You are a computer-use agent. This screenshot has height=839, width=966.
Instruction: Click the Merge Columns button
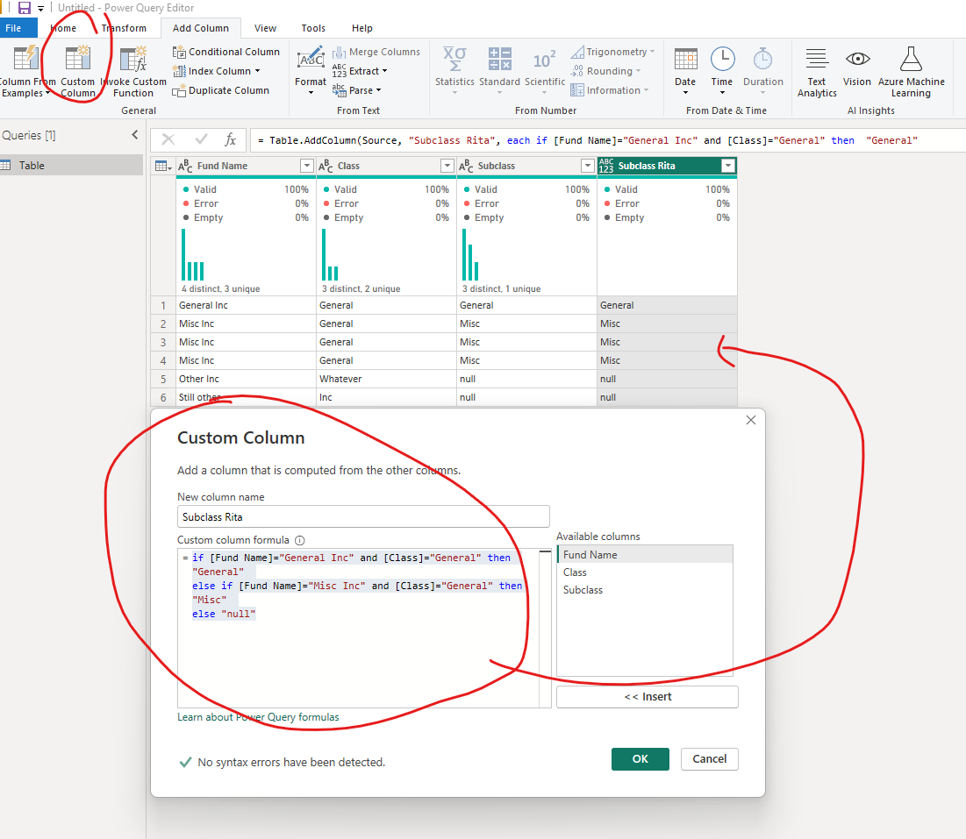pos(376,52)
